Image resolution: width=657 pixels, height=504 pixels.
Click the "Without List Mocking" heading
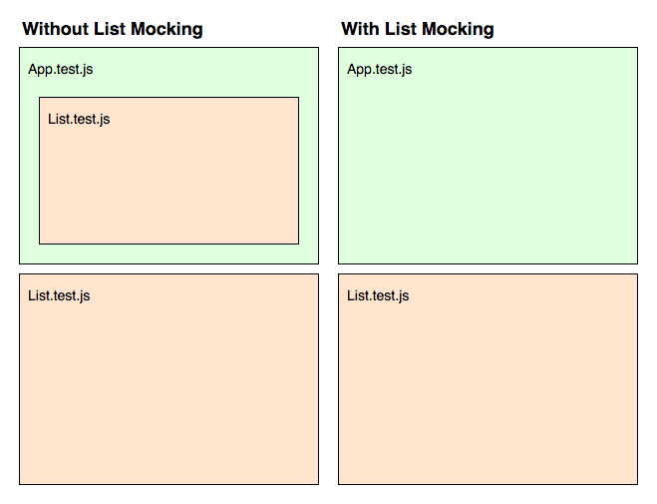[113, 29]
